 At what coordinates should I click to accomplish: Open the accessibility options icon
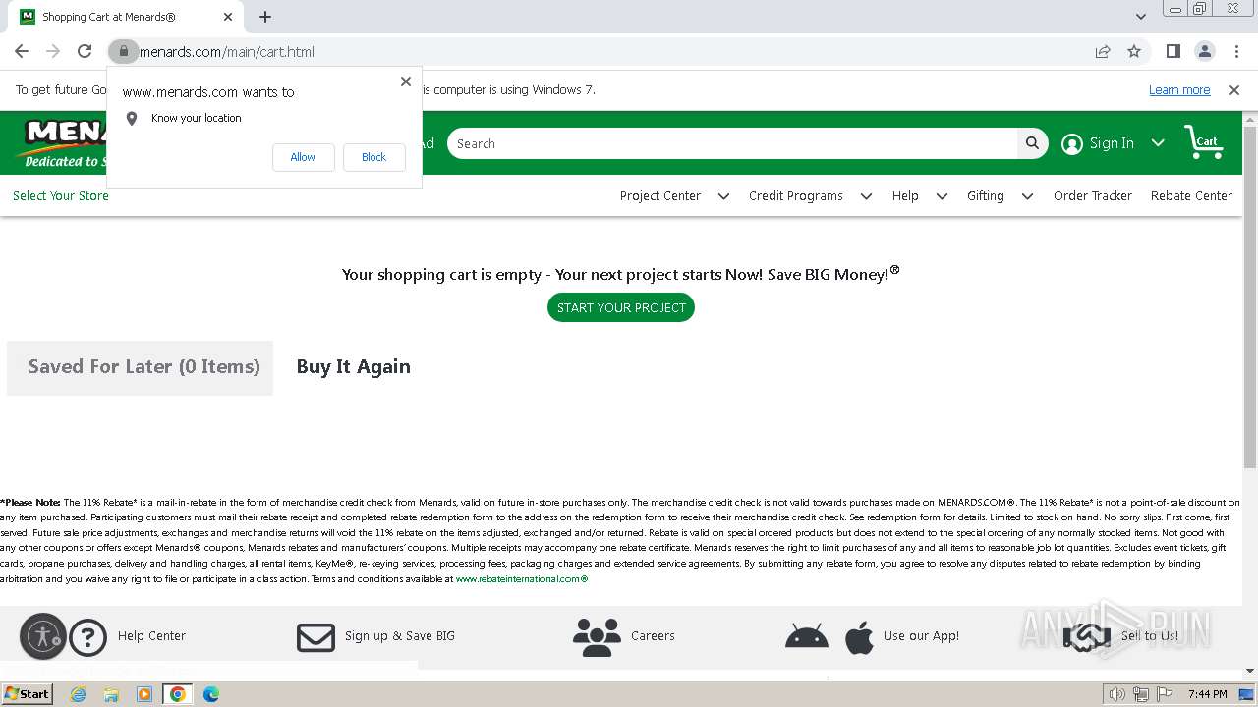pyautogui.click(x=43, y=636)
